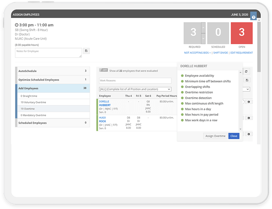Select the AutoSchedule section
Image resolution: width=272 pixels, height=209 pixels.
pyautogui.click(x=53, y=71)
